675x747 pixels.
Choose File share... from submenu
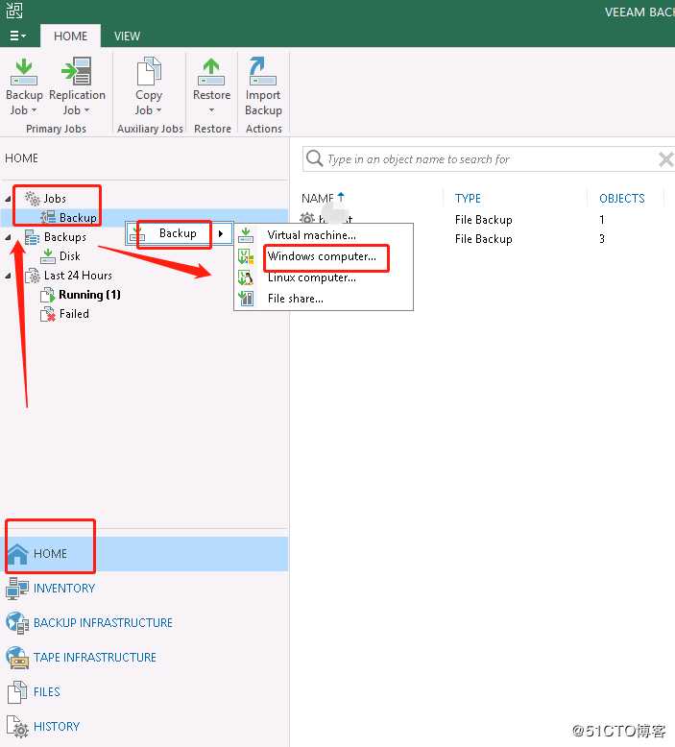tap(296, 299)
